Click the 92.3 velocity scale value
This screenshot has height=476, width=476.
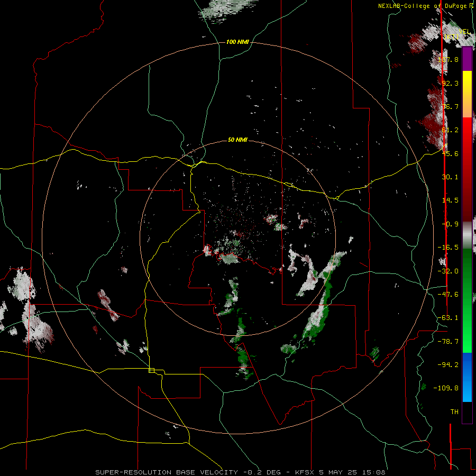pyautogui.click(x=450, y=83)
